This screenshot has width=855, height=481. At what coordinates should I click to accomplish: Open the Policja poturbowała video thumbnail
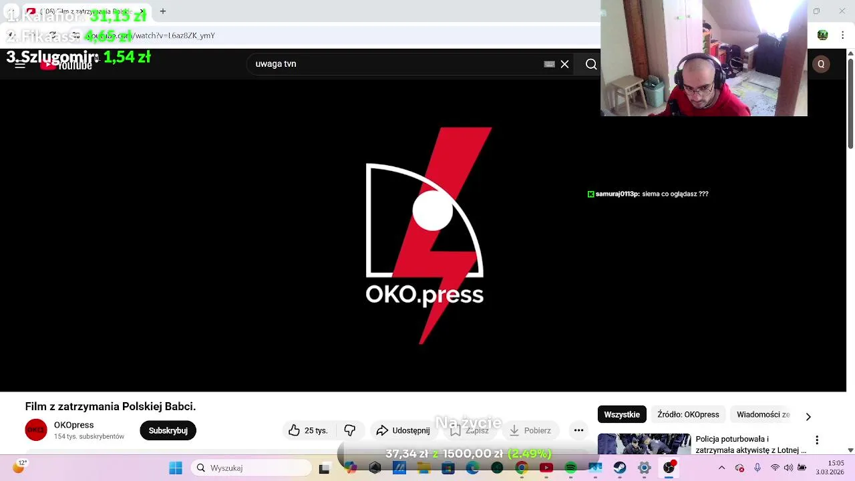point(644,445)
